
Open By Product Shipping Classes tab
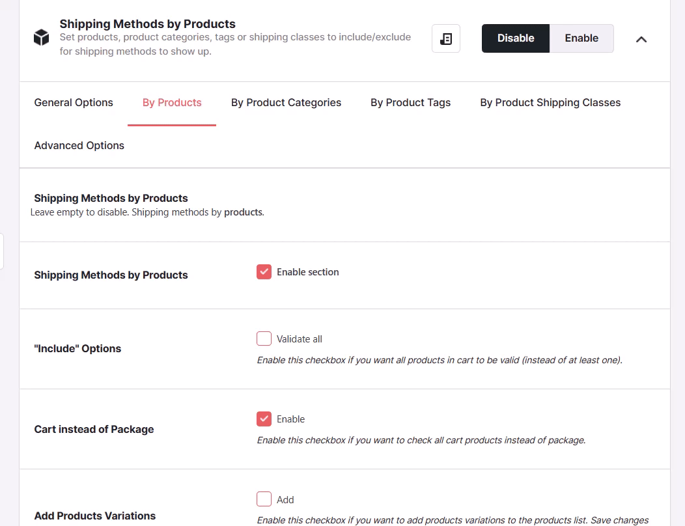click(550, 103)
